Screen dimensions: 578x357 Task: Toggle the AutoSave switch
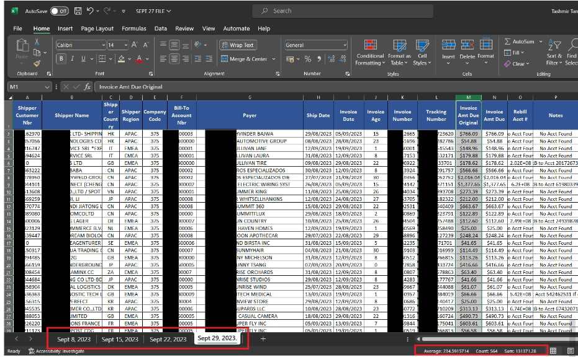(x=59, y=11)
